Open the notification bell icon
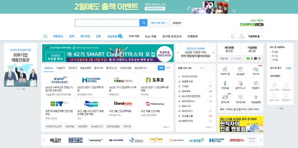 pyautogui.click(x=233, y=36)
